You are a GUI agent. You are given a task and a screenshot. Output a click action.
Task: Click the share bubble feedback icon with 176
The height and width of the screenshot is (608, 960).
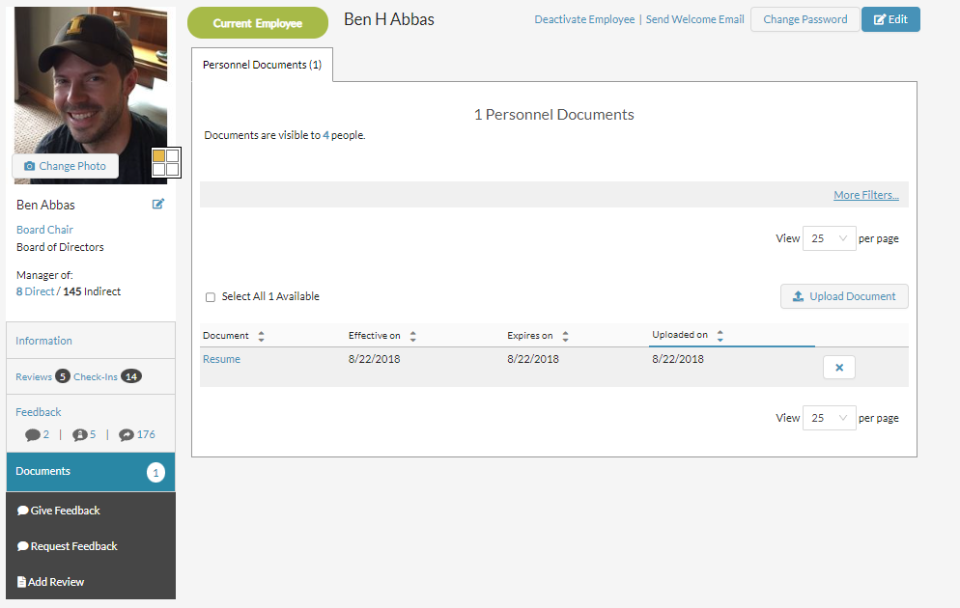pyautogui.click(x=127, y=435)
